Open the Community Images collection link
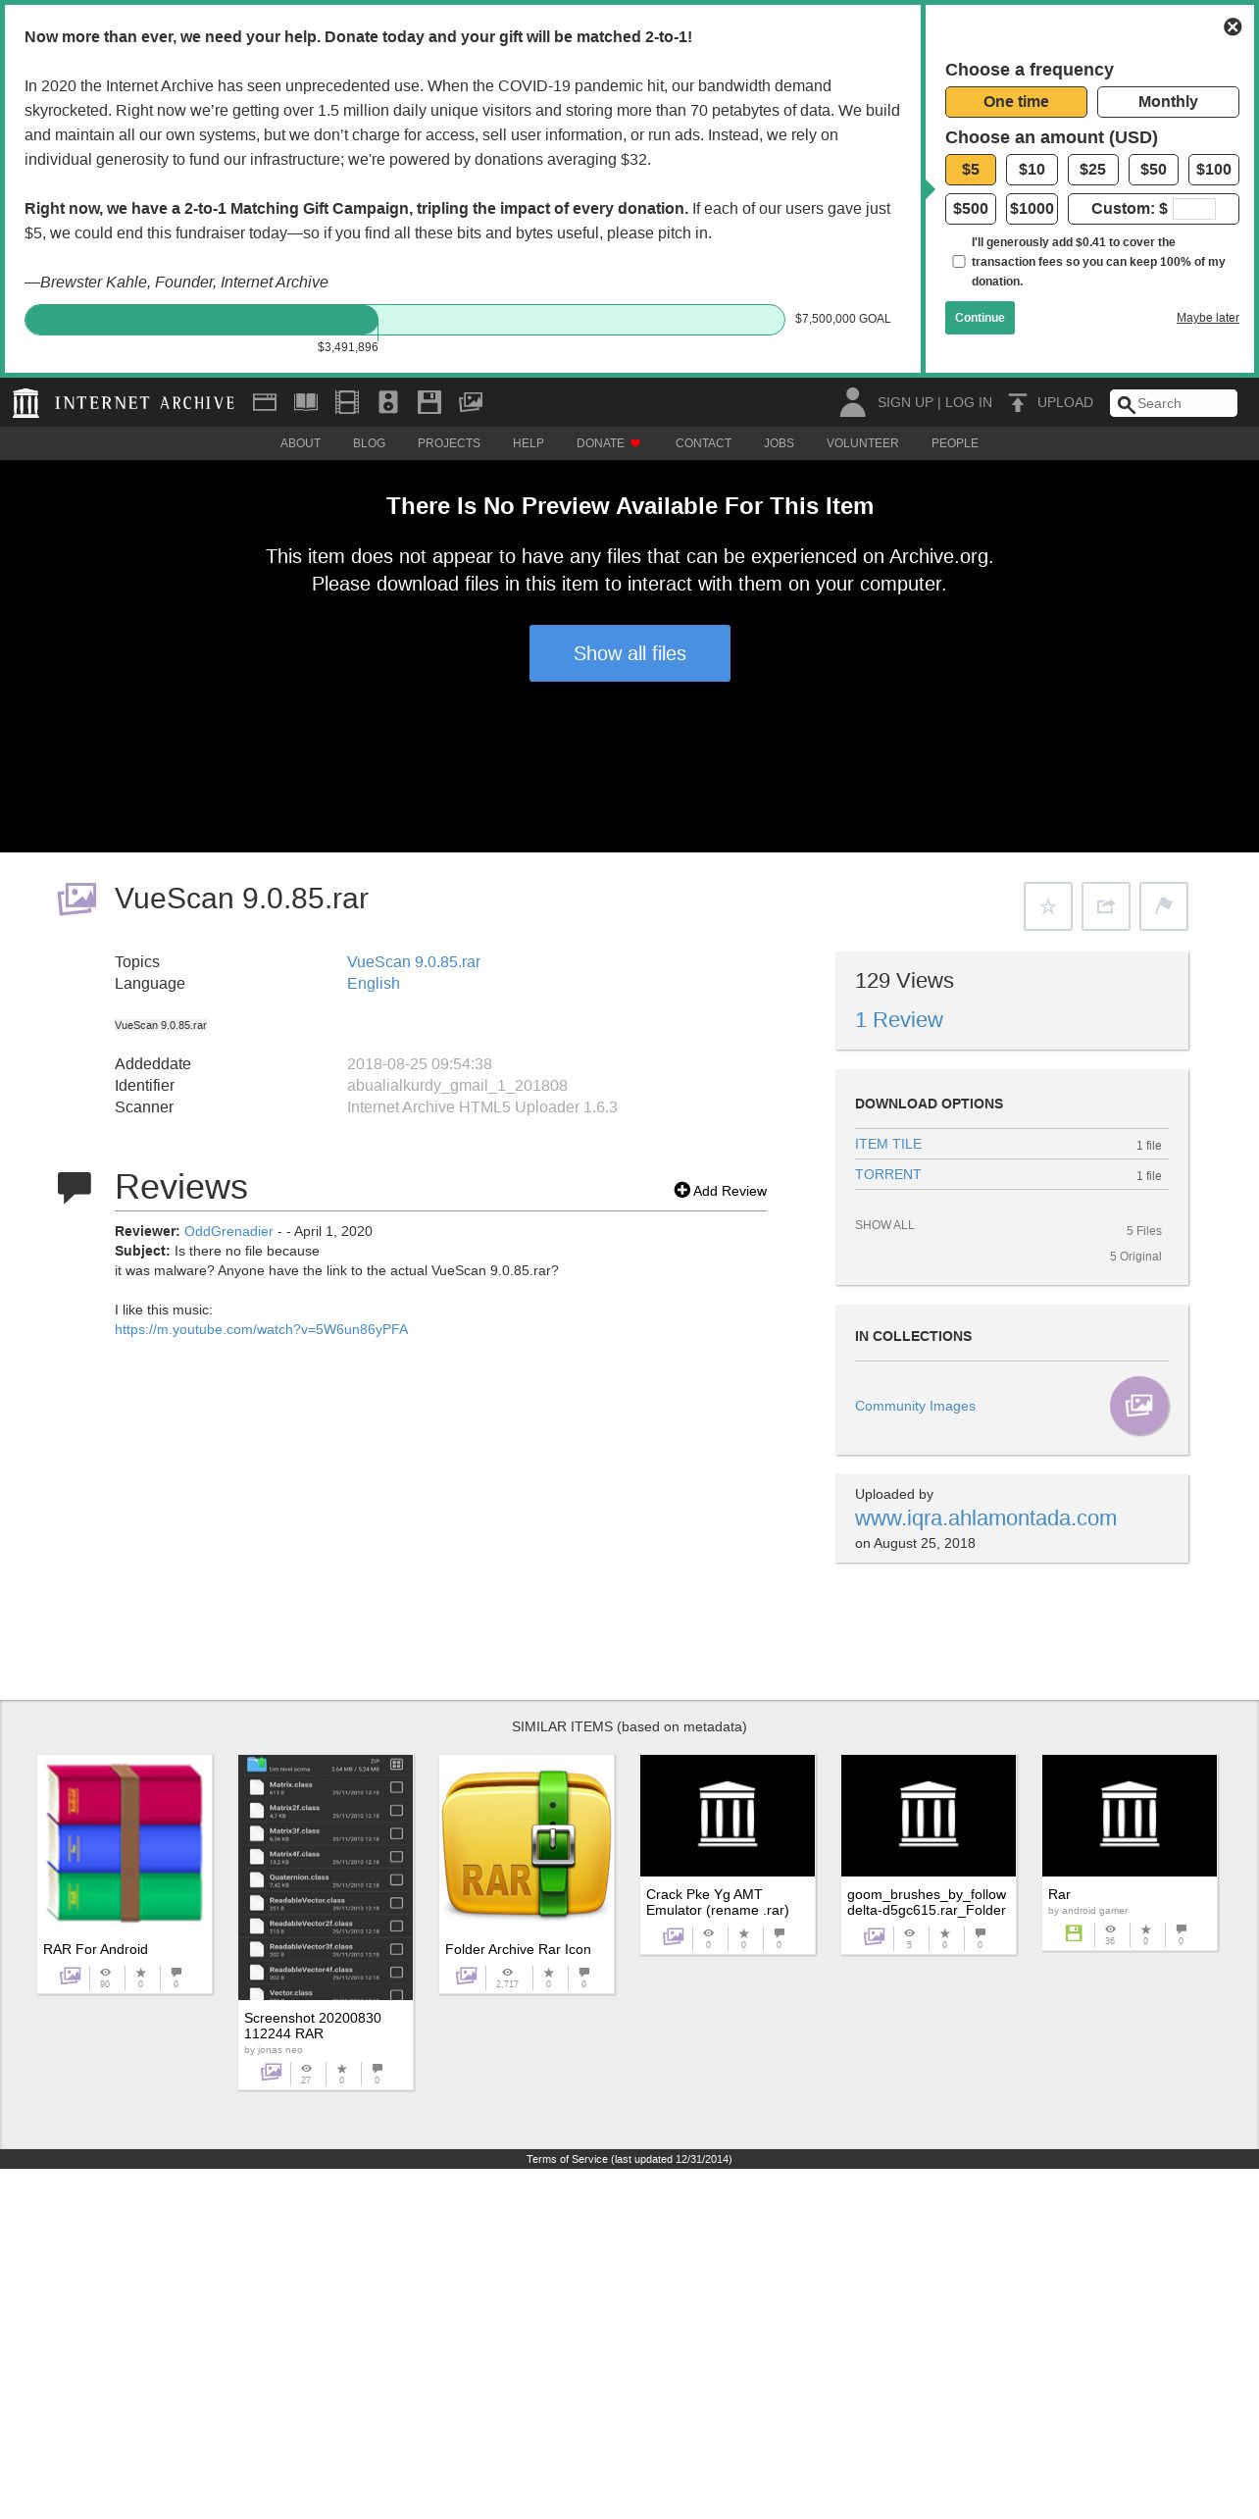Image resolution: width=1259 pixels, height=2519 pixels. [x=915, y=1407]
